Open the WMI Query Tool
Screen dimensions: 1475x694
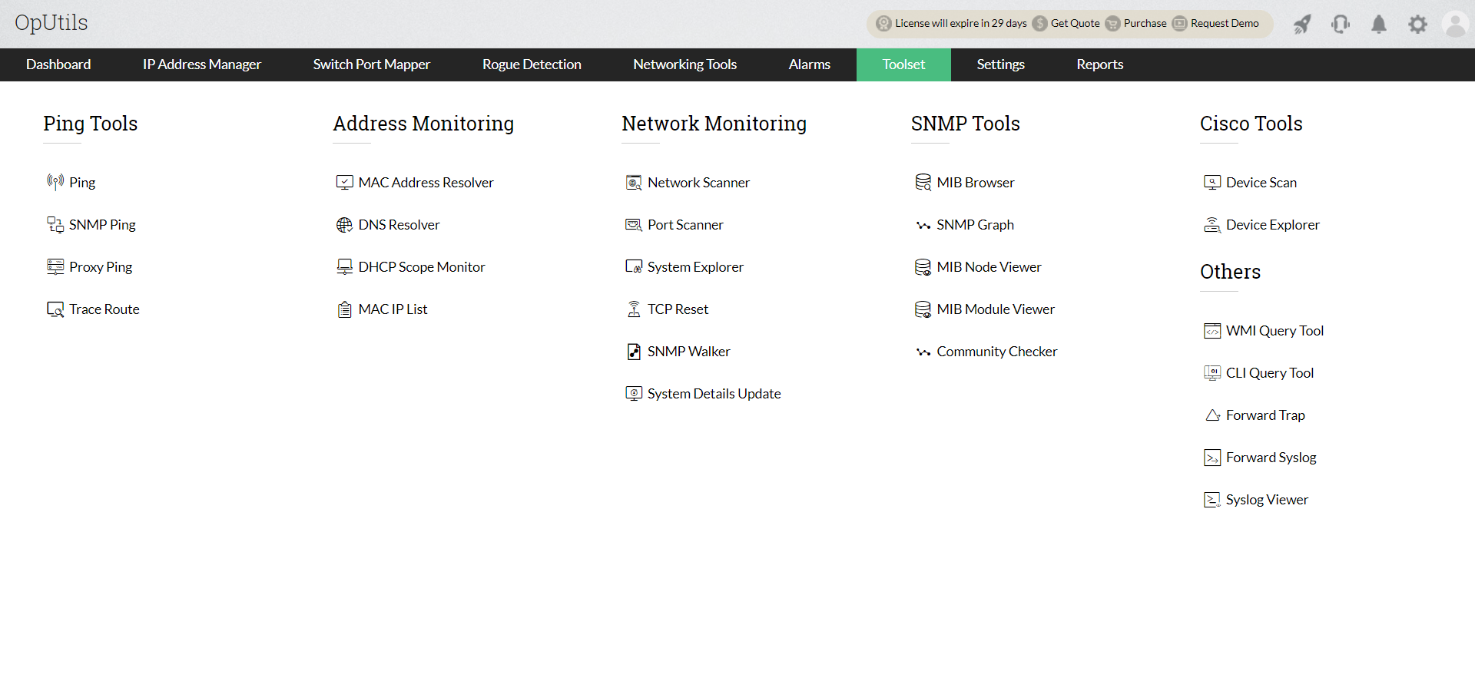point(1274,330)
